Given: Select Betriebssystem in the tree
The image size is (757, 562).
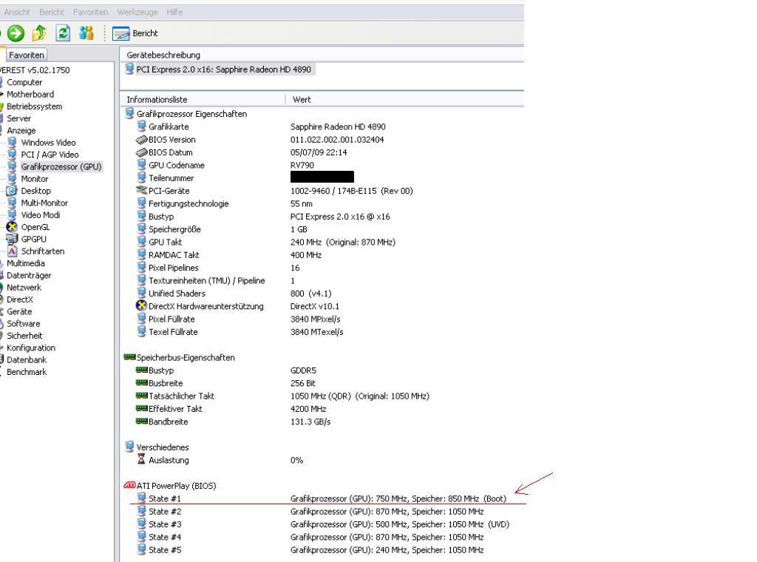Looking at the screenshot, I should pyautogui.click(x=34, y=106).
